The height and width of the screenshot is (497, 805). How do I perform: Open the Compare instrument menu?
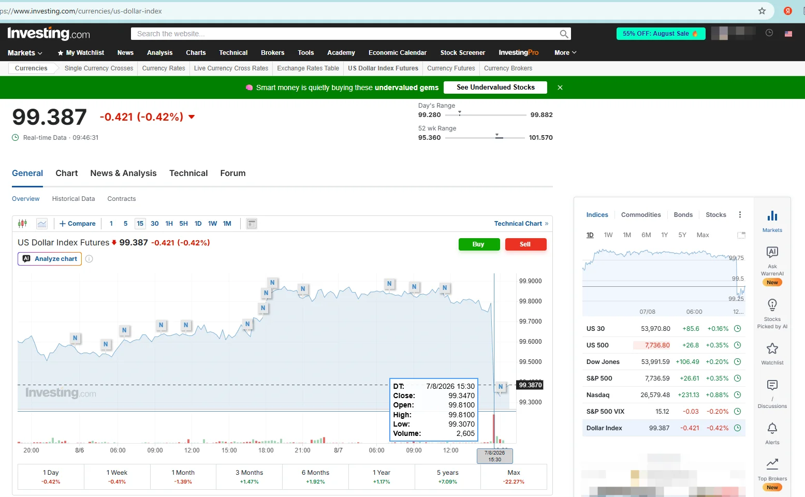78,224
